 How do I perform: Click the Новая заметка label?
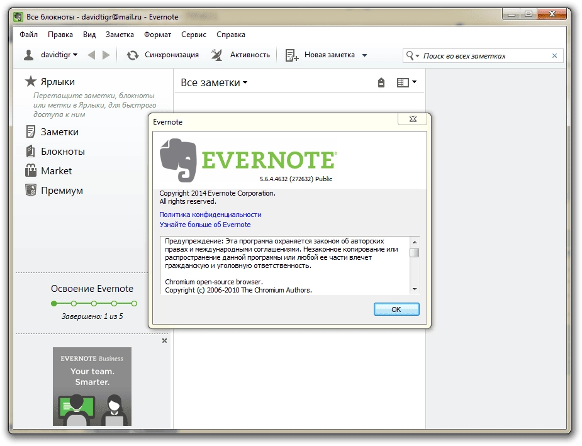click(x=329, y=55)
